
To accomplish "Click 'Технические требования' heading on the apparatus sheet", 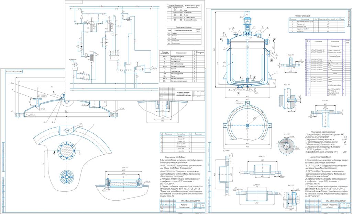I will coord(321,157).
